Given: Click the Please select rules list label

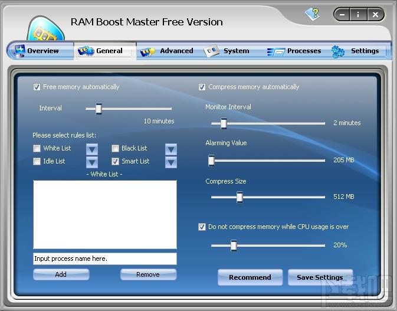Looking at the screenshot, I should pos(64,135).
